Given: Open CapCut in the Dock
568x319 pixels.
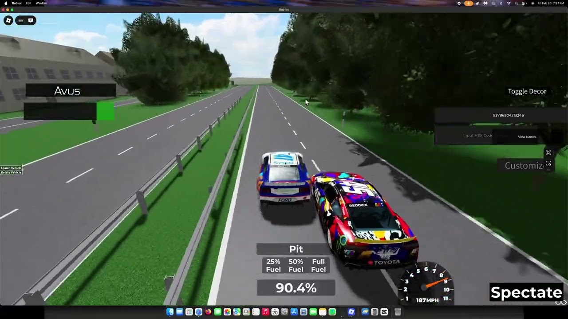Looking at the screenshot, I should click(384, 312).
